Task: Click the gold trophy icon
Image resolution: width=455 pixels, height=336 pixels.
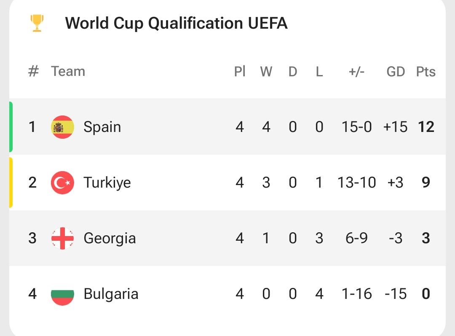Action: tap(37, 23)
